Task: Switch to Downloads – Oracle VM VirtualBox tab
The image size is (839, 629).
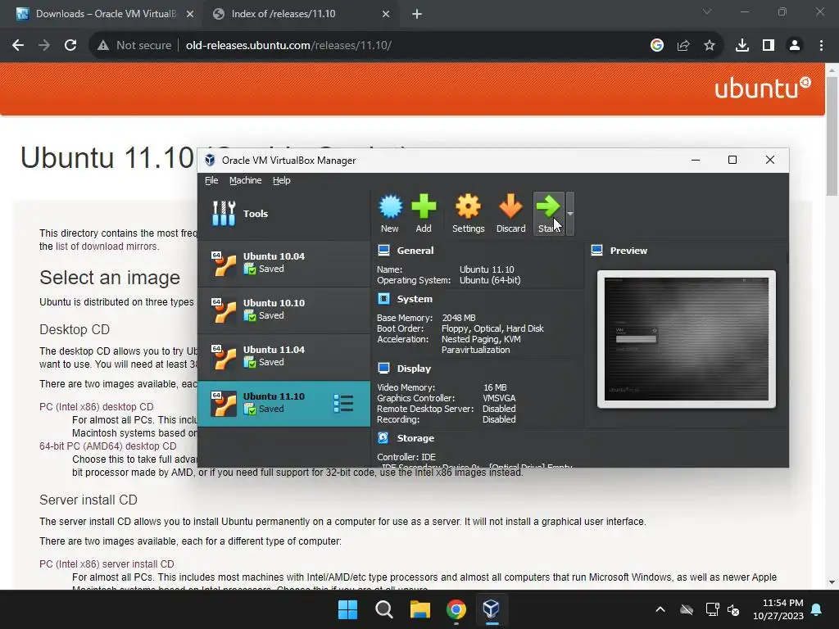Action: click(106, 14)
